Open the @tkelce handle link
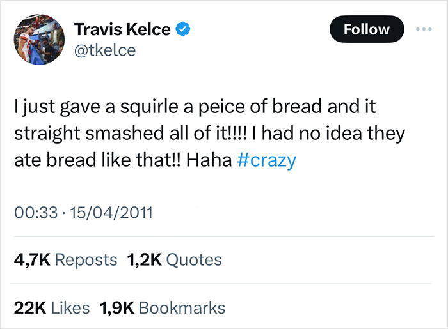Image resolution: width=448 pixels, height=329 pixels. pos(105,50)
